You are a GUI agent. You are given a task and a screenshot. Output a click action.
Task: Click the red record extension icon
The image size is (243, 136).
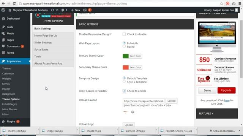coord(227,3)
